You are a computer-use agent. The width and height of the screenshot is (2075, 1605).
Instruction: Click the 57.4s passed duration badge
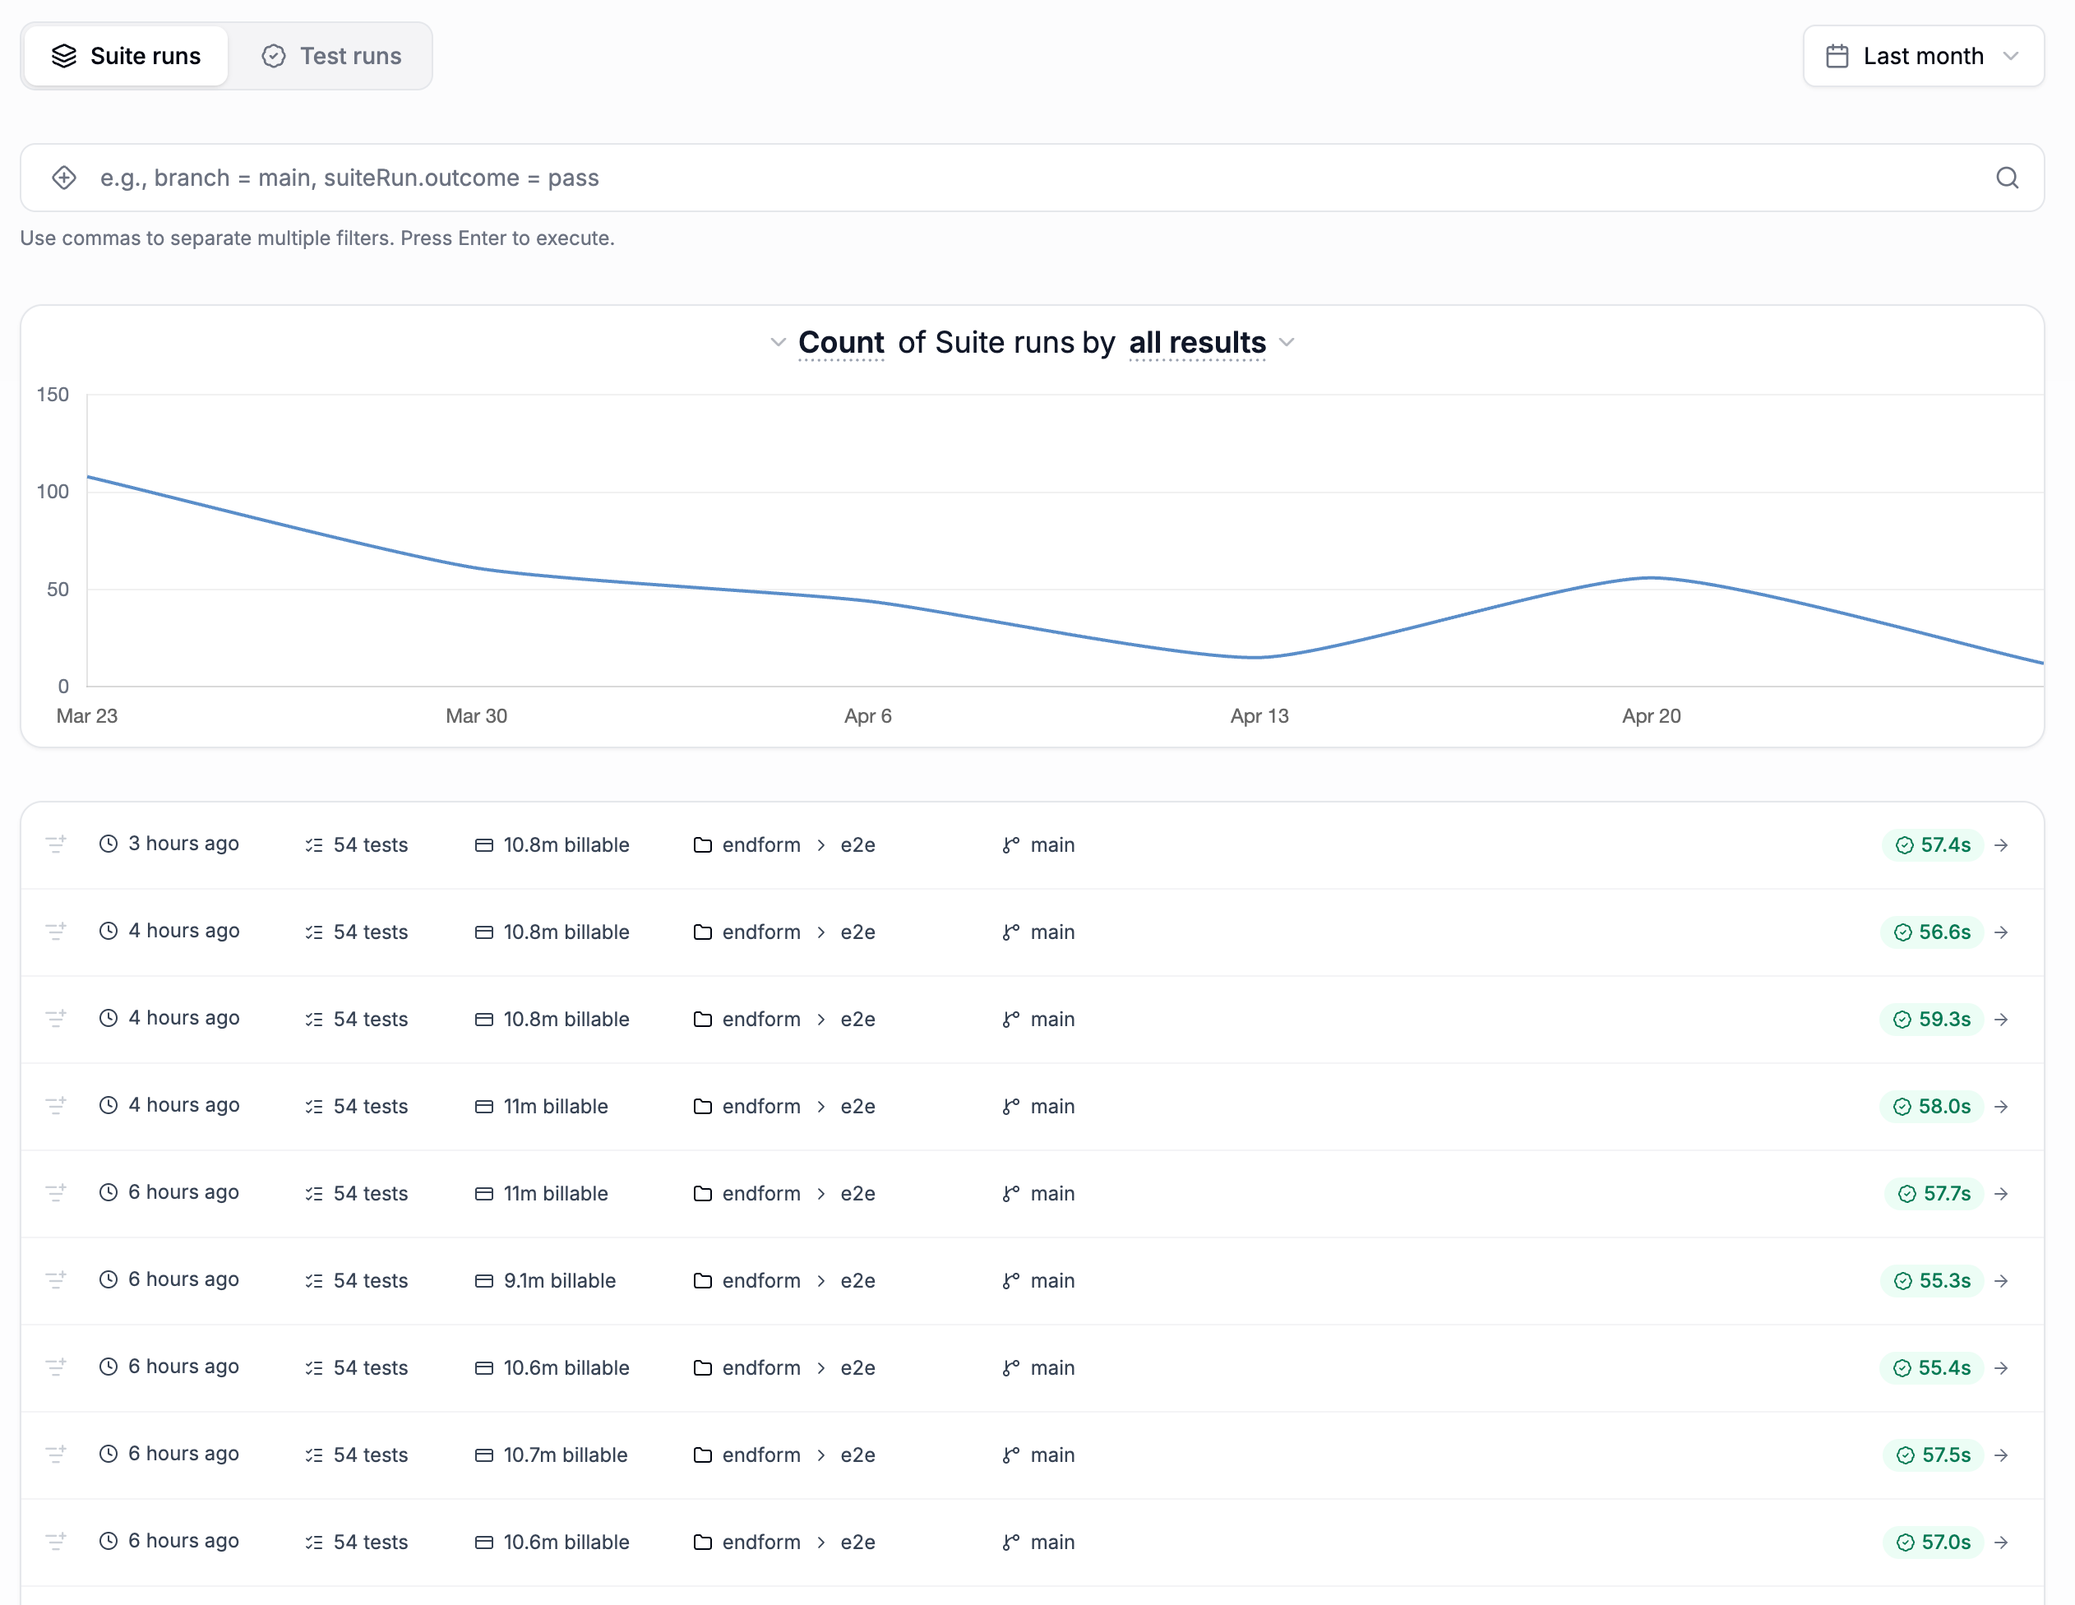(x=1933, y=844)
